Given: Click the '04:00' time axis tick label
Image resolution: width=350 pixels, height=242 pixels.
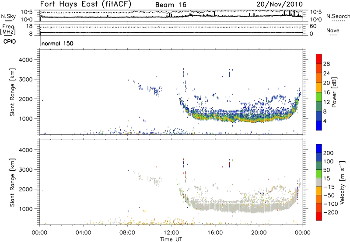Looking at the screenshot, I should (84, 233).
